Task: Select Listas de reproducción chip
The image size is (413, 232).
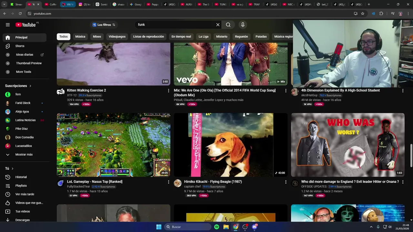Action: coord(148,37)
